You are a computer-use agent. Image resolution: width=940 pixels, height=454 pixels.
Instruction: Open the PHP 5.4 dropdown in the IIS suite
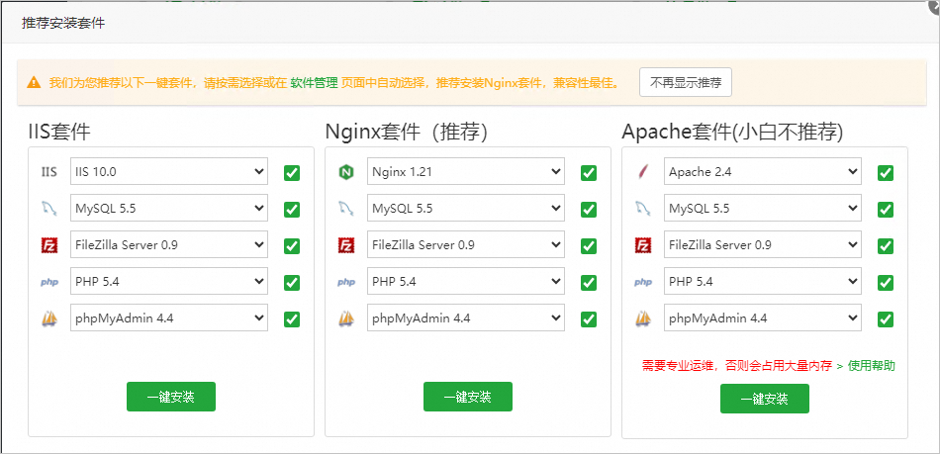[x=169, y=282]
